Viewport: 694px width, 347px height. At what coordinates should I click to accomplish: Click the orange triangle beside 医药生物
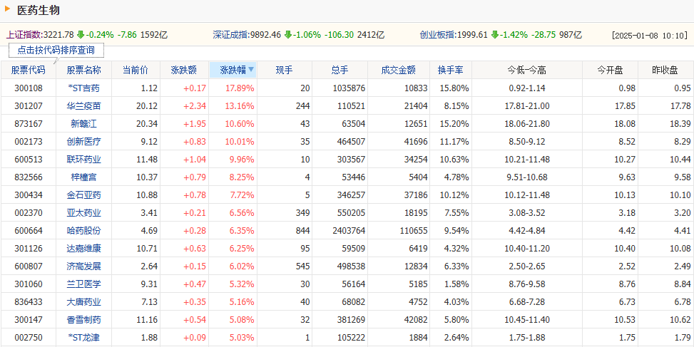point(8,9)
